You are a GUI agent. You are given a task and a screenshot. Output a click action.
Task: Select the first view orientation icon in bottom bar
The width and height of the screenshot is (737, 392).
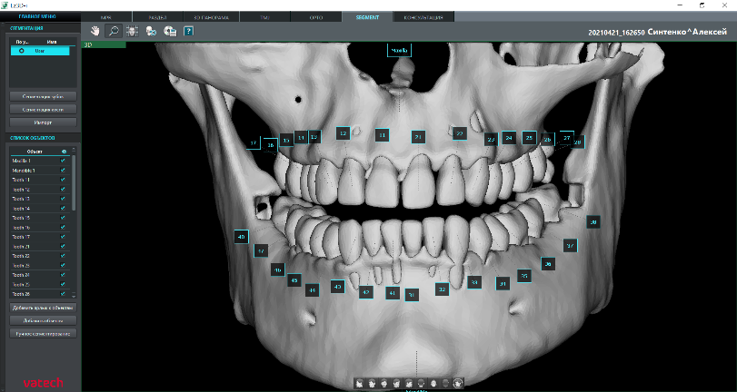point(360,384)
